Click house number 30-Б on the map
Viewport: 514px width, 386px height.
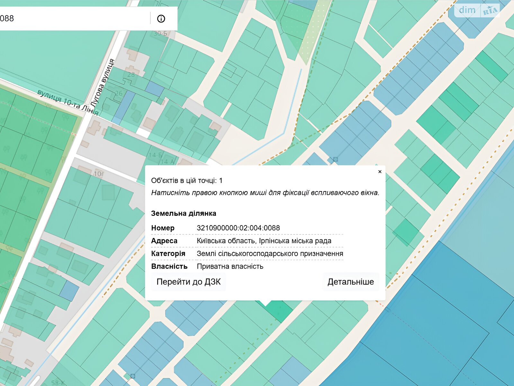click(x=160, y=33)
